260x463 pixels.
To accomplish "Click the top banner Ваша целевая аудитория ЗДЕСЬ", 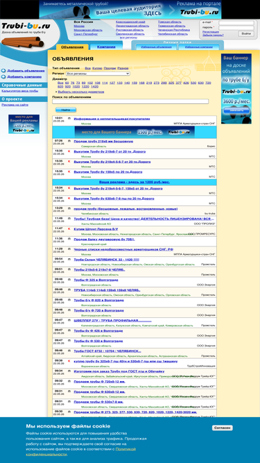I will click(130, 10).
